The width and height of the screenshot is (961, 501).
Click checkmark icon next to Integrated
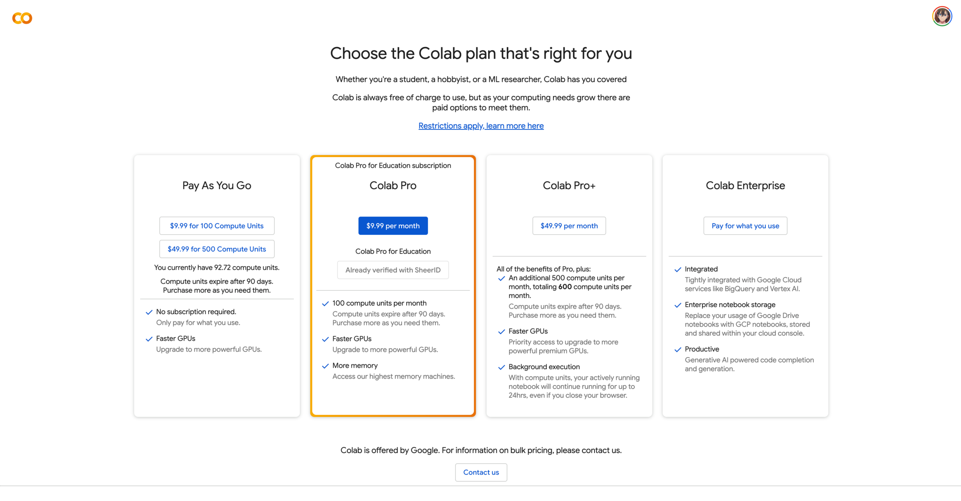(x=678, y=269)
